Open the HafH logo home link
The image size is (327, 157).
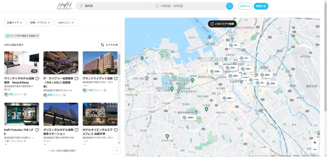(x=64, y=6)
